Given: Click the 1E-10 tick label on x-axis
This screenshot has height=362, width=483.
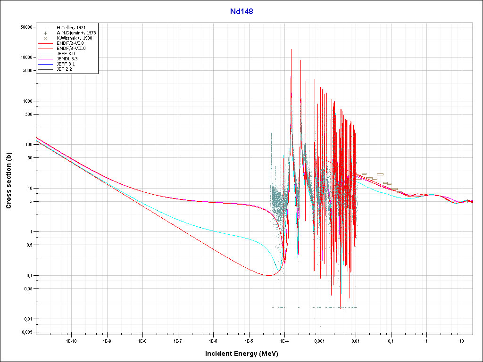Looking at the screenshot, I should click(x=71, y=340).
